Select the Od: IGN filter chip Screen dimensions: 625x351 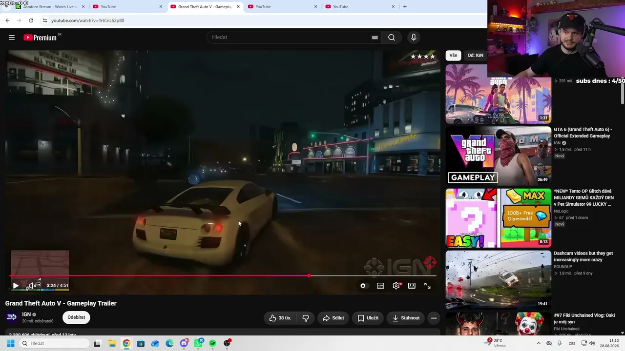tap(475, 56)
